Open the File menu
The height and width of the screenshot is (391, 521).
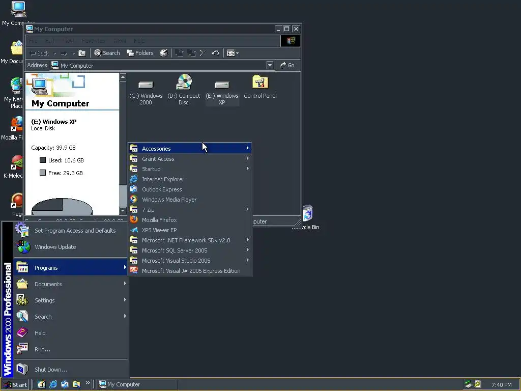coord(33,41)
